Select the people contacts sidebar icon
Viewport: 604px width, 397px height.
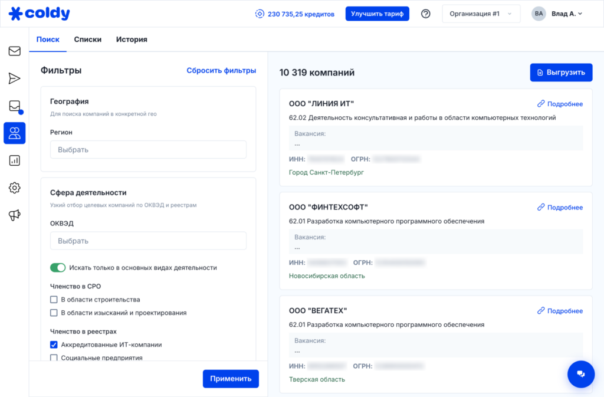pyautogui.click(x=15, y=133)
